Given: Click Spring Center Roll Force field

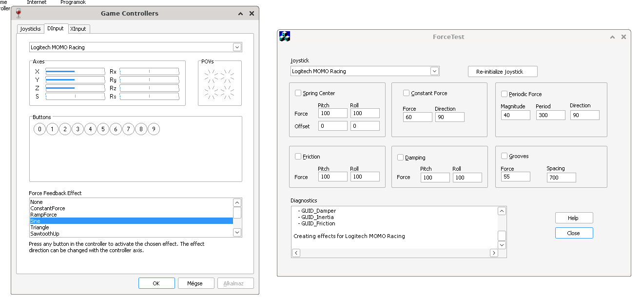Looking at the screenshot, I should (x=365, y=113).
